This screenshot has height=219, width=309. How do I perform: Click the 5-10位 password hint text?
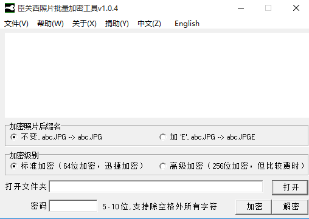(159, 206)
